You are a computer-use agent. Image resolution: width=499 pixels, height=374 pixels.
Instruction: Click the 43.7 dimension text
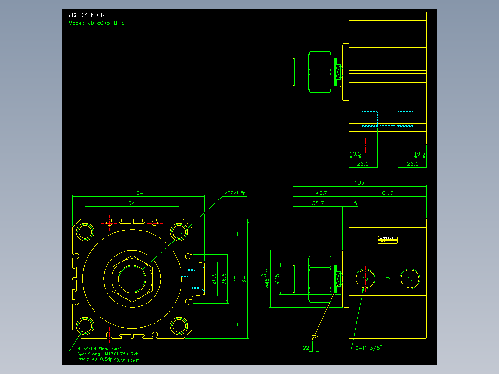click(321, 193)
